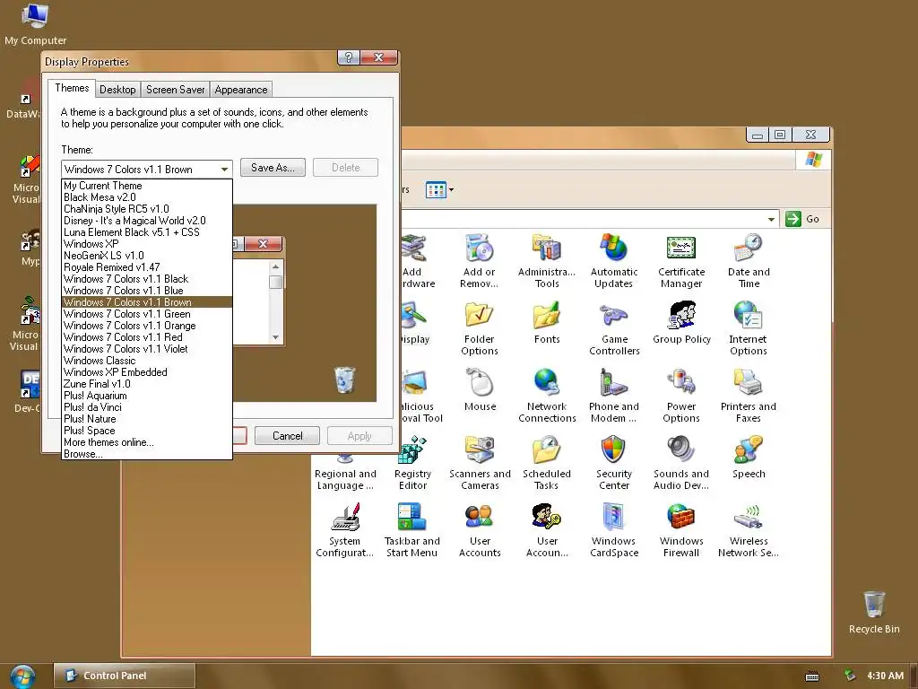Open Administrative Tools icon
The width and height of the screenshot is (918, 689).
point(547,261)
